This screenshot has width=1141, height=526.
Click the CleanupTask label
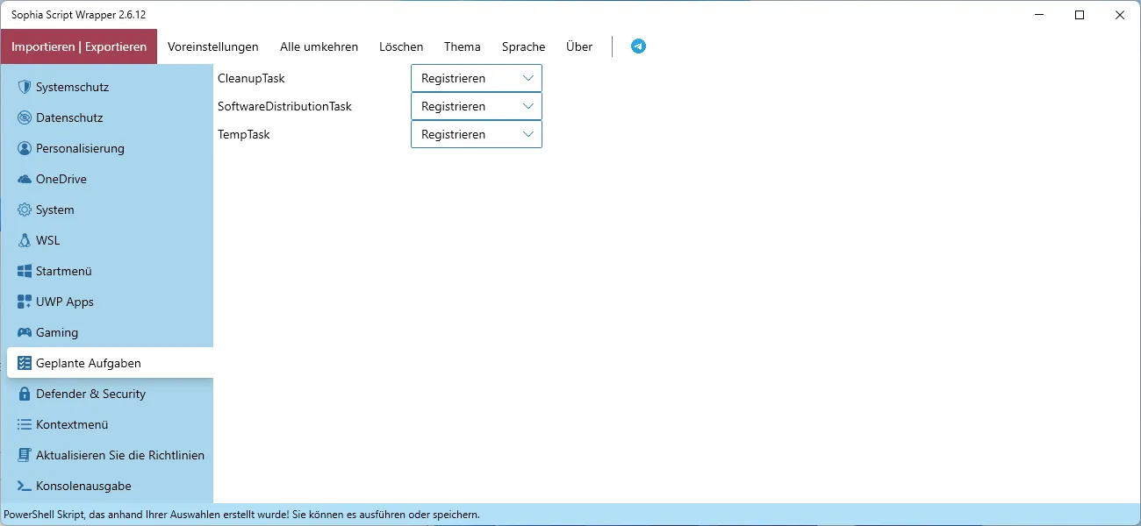point(251,78)
